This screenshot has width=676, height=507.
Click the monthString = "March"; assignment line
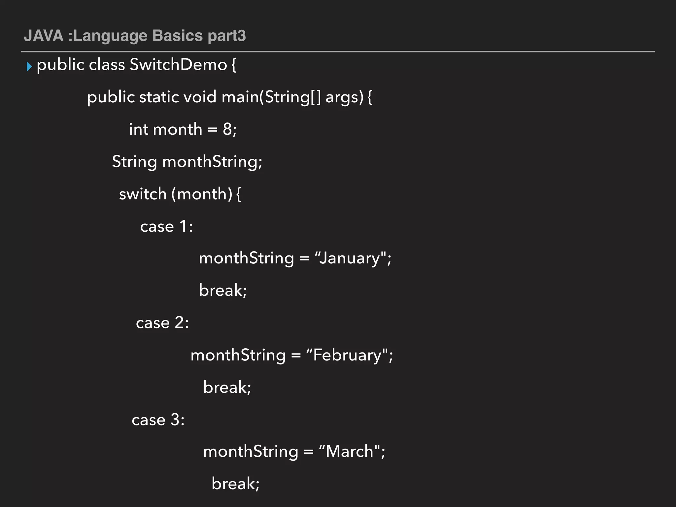click(x=294, y=452)
